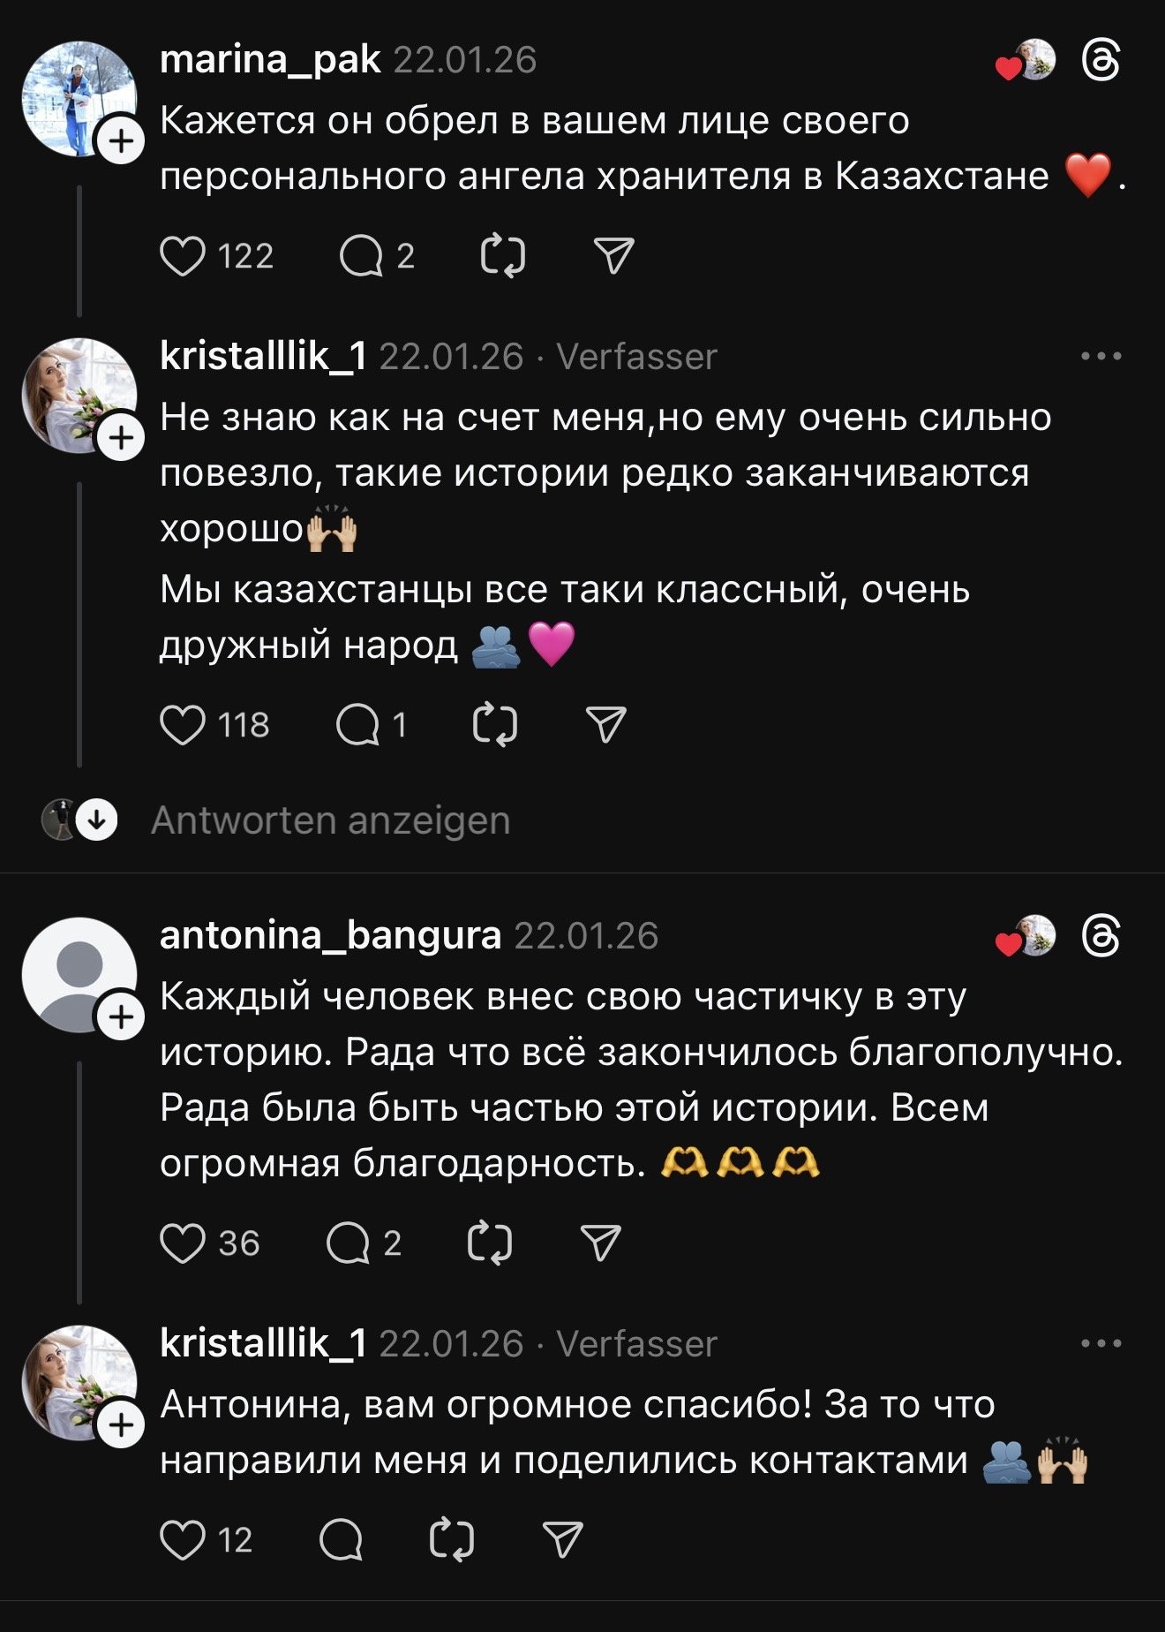
Task: Like antonina_bangura's comment with 36 likes
Action: 183,1243
